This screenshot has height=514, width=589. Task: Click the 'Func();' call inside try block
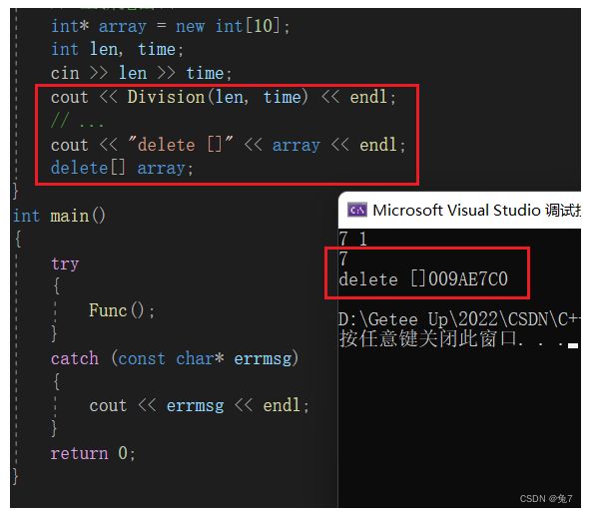click(122, 310)
